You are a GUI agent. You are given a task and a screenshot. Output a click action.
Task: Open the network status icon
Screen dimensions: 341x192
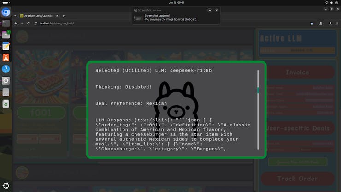(327, 3)
